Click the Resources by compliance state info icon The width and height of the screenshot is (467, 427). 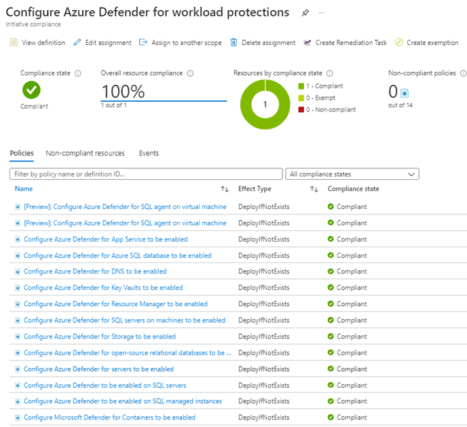329,73
